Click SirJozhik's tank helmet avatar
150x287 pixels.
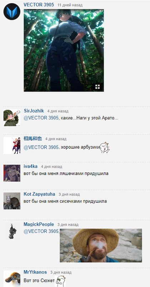(x=12, y=118)
